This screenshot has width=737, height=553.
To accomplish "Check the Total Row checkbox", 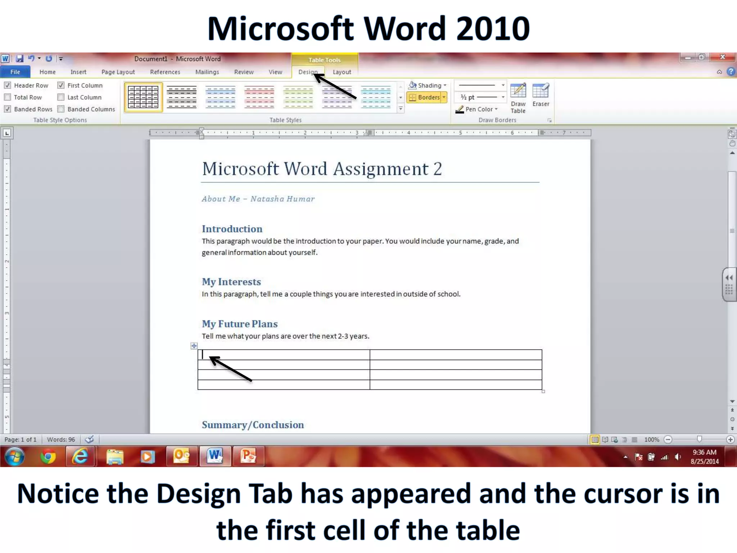I will (7, 97).
